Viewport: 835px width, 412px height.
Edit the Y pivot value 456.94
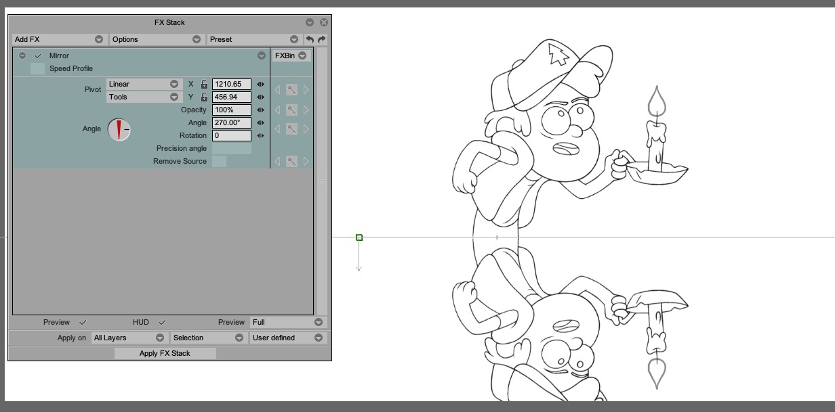232,97
